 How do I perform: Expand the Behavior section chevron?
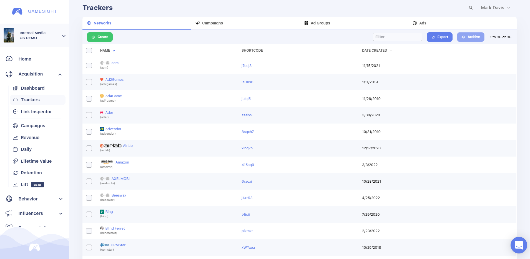(x=61, y=199)
